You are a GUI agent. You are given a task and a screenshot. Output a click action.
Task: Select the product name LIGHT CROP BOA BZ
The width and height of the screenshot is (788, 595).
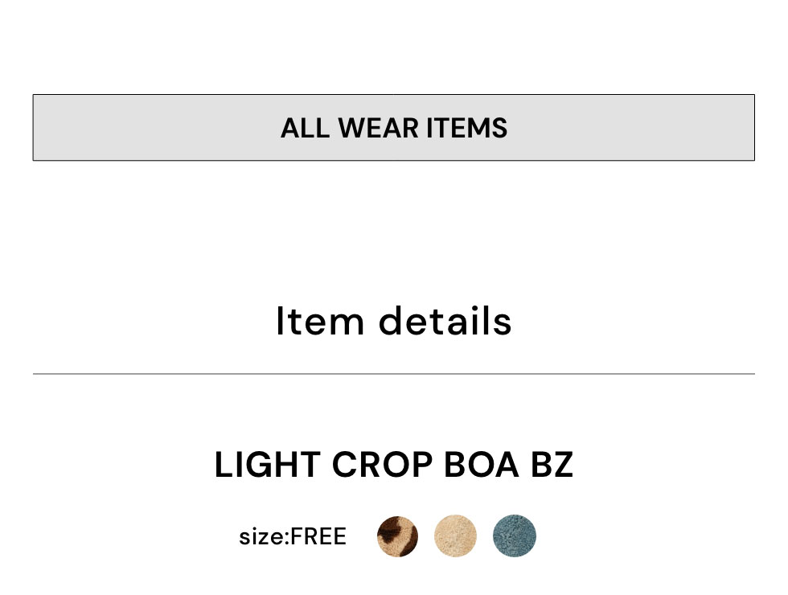pos(394,466)
